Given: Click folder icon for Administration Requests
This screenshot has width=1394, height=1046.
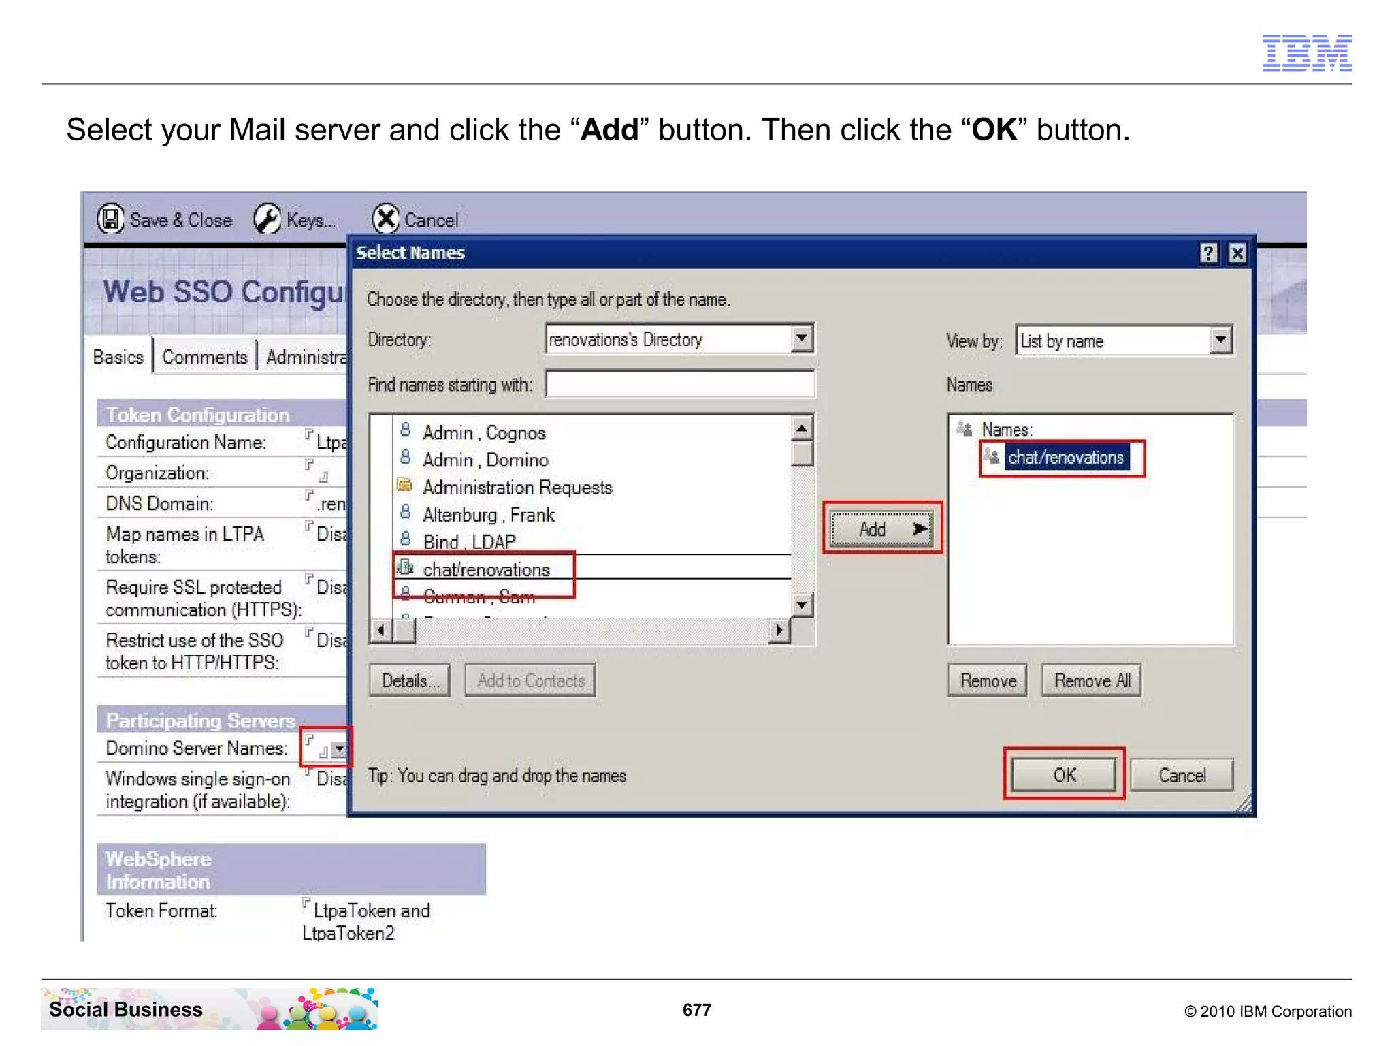Looking at the screenshot, I should pos(405,485).
